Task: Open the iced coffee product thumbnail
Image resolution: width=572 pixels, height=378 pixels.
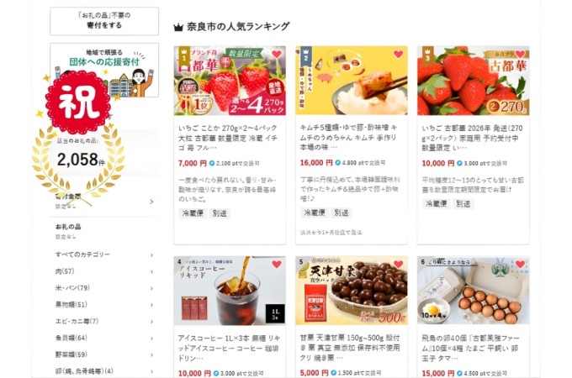Action: click(230, 291)
